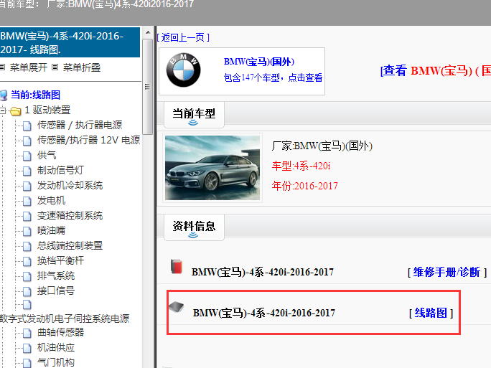Image resolution: width=491 pixels, height=368 pixels.
Task: Click page icon beside 气门机构
Action: pos(27,363)
